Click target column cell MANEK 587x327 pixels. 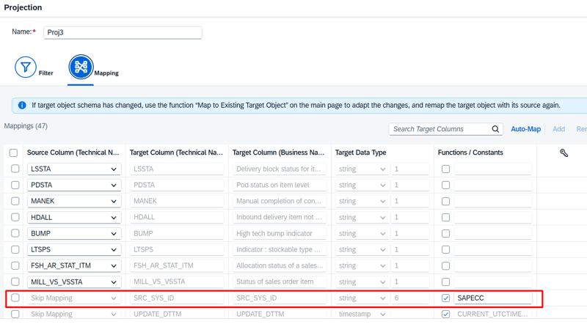(x=177, y=202)
